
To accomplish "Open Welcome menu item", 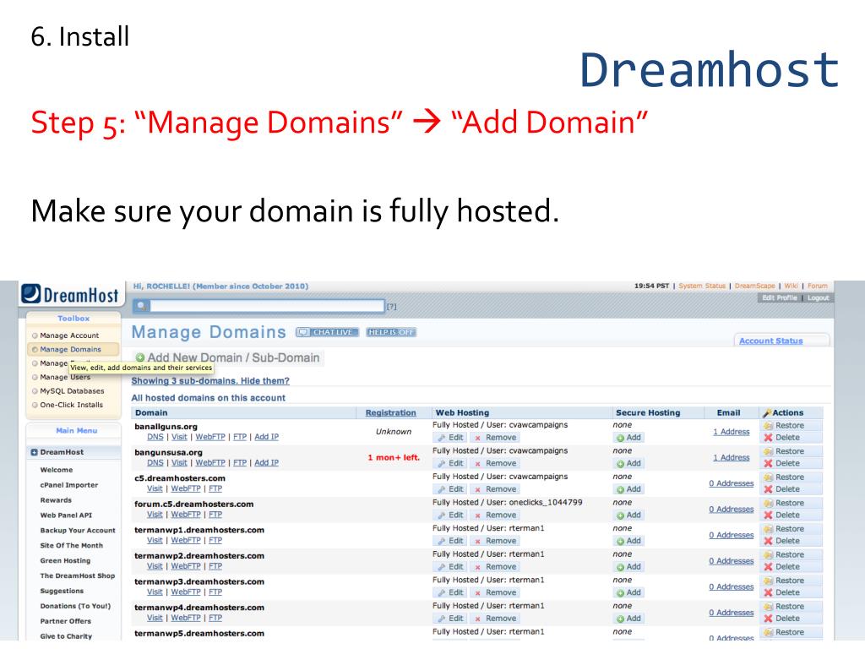I will 57,470.
